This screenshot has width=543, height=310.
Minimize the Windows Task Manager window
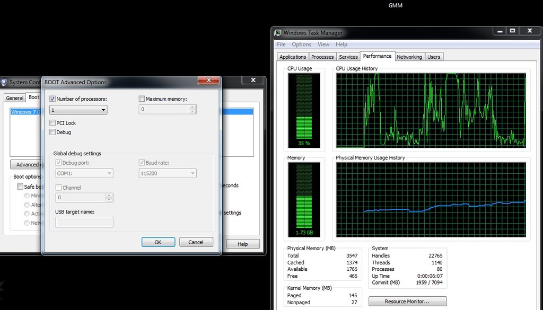click(x=499, y=31)
